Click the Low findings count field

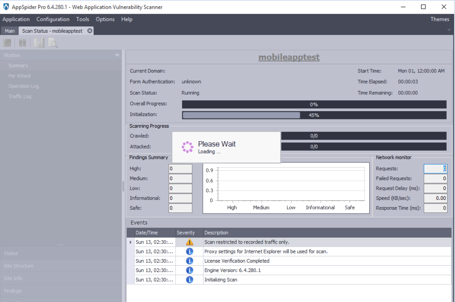click(x=180, y=188)
